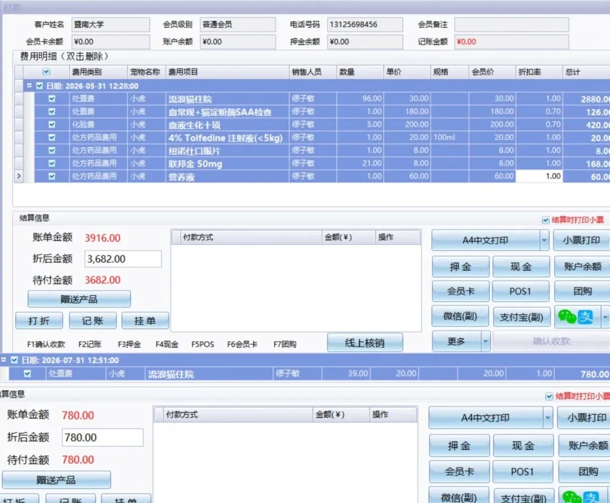
Task: Collapse the 2026-05-31 12:28:00 date group
Action: [29, 86]
